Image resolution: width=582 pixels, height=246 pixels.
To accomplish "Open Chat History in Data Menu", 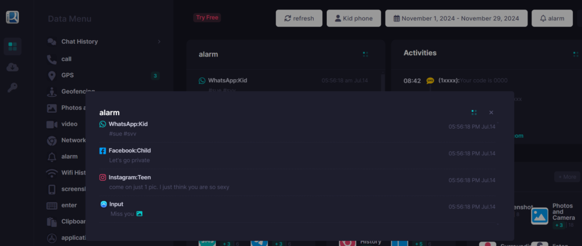I will [80, 41].
